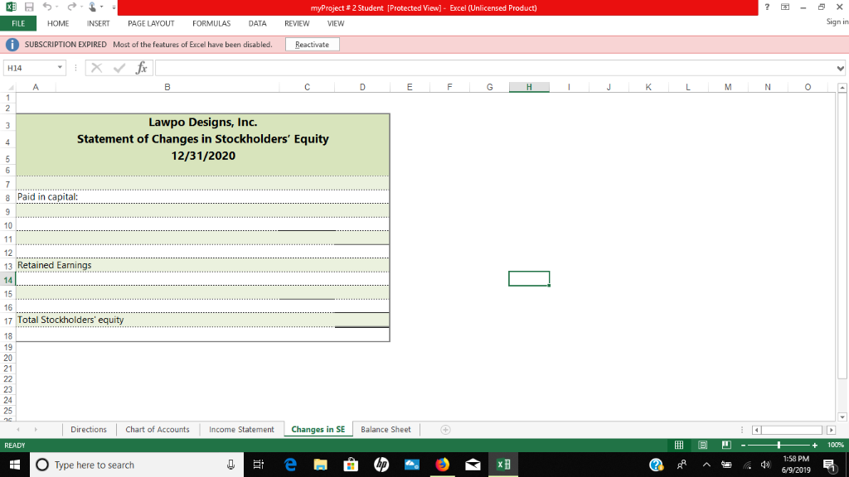The image size is (849, 477).
Task: Select Page Break Preview icon in status bar
Action: click(x=726, y=444)
